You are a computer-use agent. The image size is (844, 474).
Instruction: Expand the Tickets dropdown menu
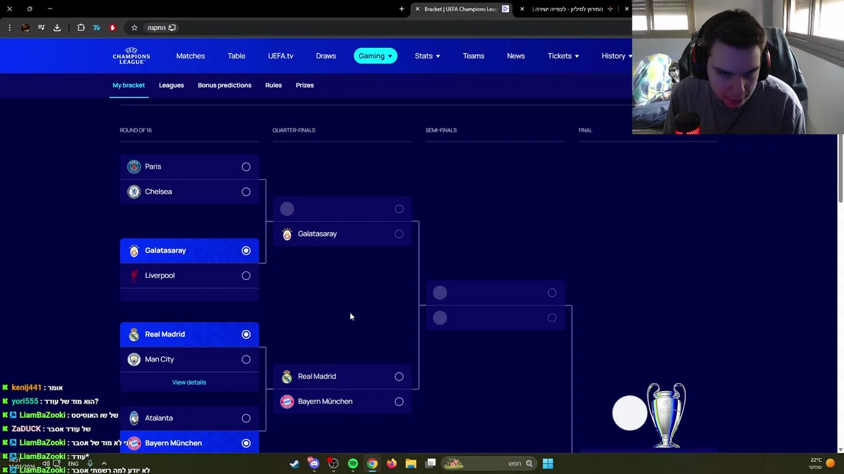point(563,56)
